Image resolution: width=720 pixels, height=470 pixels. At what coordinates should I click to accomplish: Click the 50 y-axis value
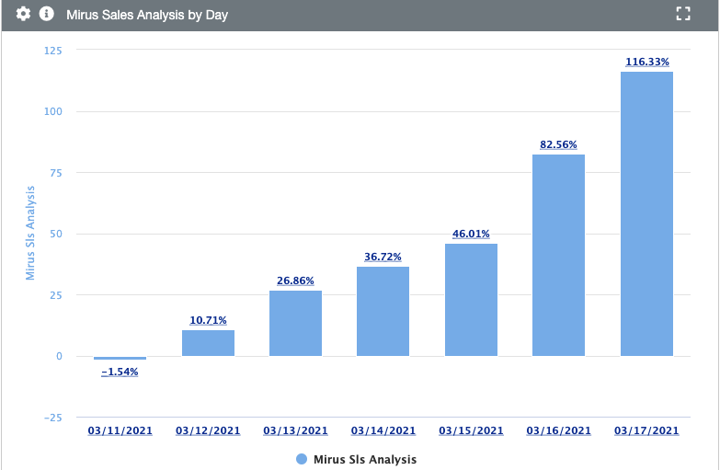tap(56, 234)
